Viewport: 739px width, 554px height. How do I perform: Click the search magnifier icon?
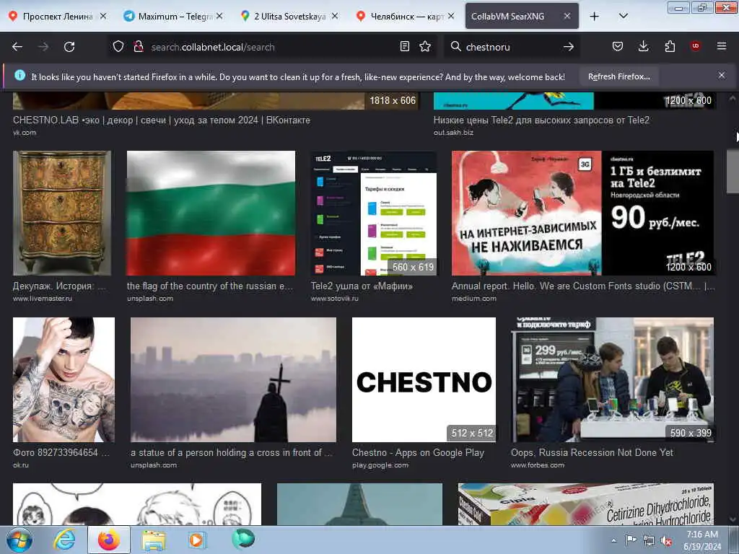pyautogui.click(x=455, y=47)
